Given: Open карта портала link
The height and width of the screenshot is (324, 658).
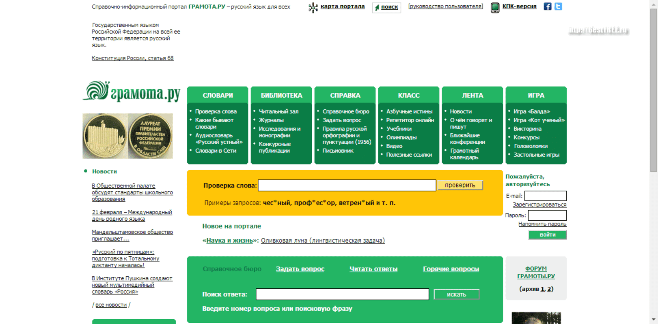Looking at the screenshot, I should tap(343, 6).
